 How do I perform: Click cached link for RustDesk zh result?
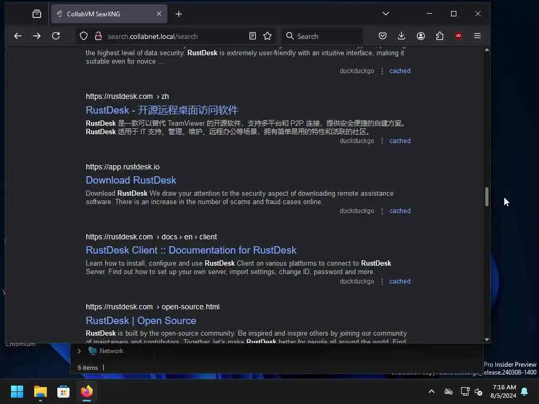(400, 141)
